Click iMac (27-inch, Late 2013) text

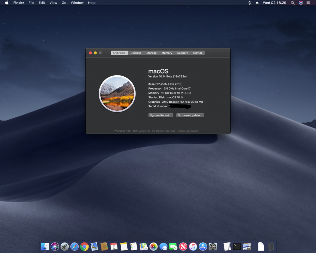(x=165, y=84)
